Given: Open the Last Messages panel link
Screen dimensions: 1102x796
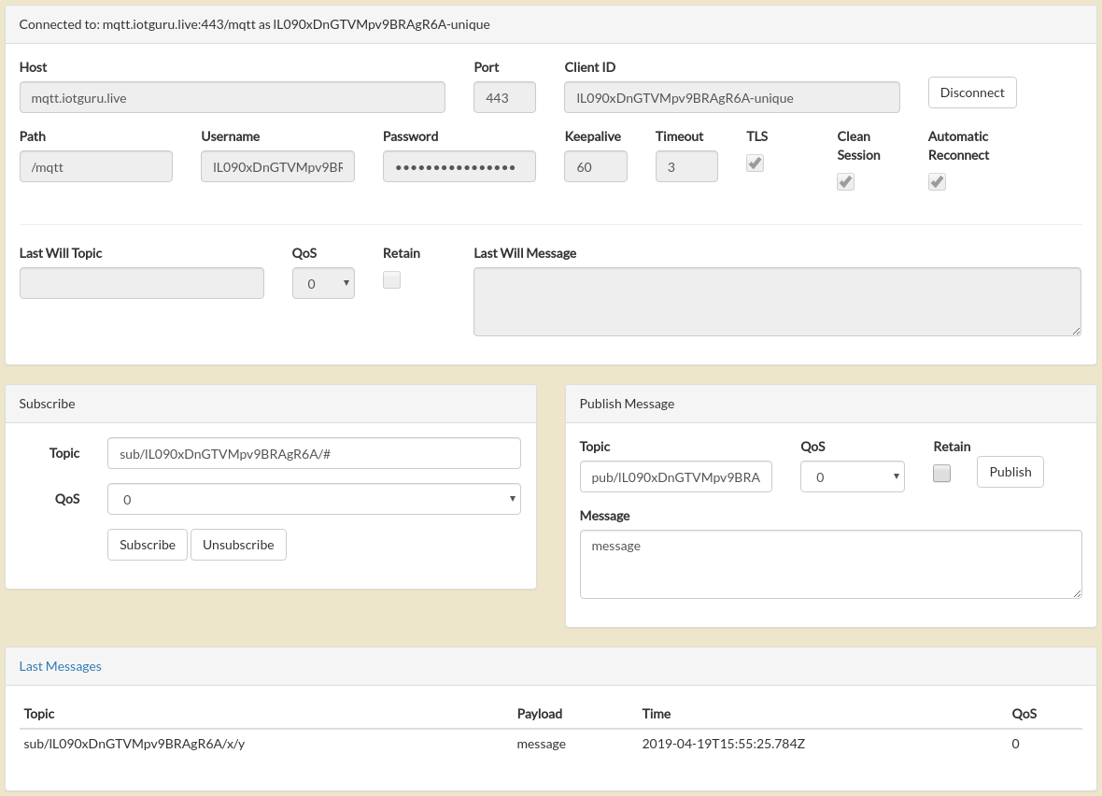Looking at the screenshot, I should pyautogui.click(x=61, y=666).
